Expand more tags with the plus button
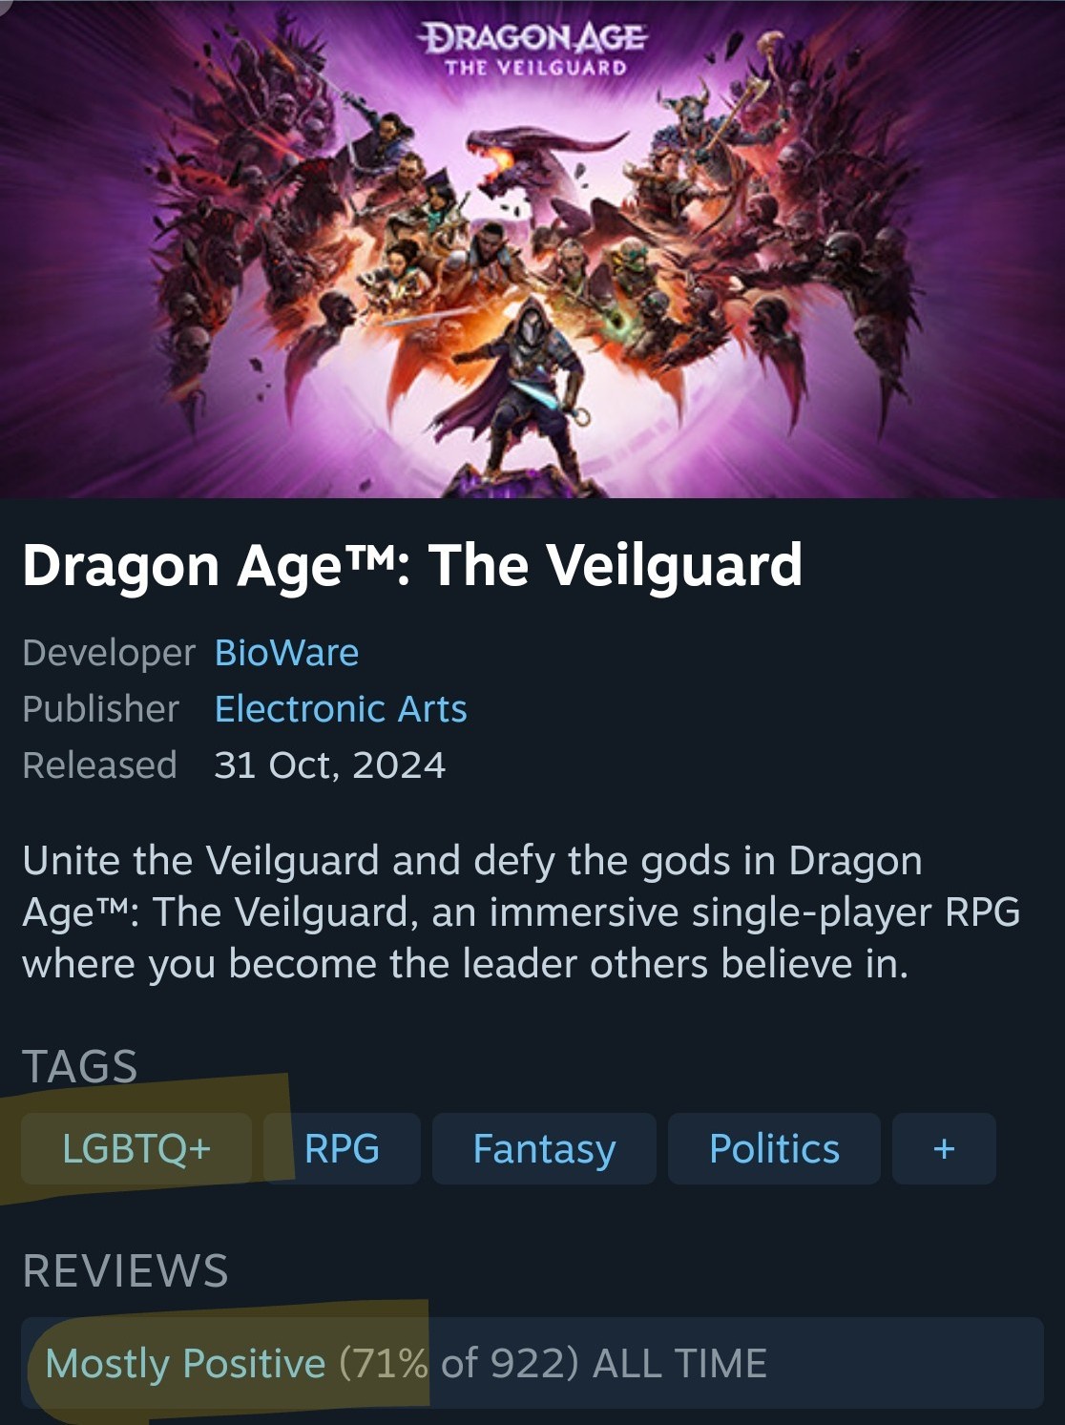The height and width of the screenshot is (1425, 1065). (944, 1148)
